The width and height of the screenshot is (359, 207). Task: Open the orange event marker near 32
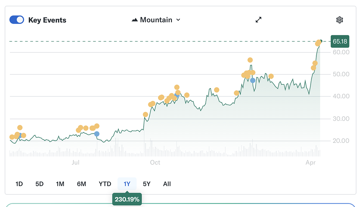pos(145,115)
